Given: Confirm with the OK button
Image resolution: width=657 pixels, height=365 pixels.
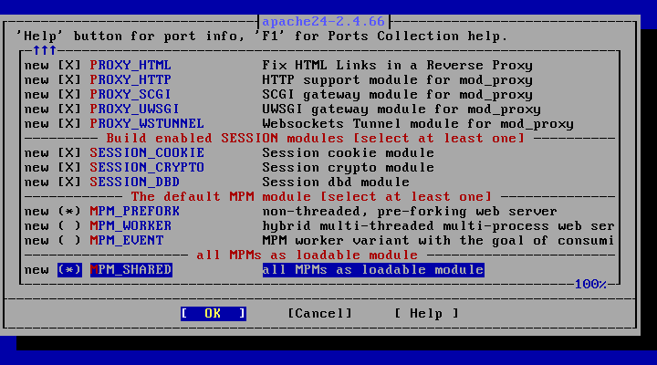Looking at the screenshot, I should click(x=214, y=314).
